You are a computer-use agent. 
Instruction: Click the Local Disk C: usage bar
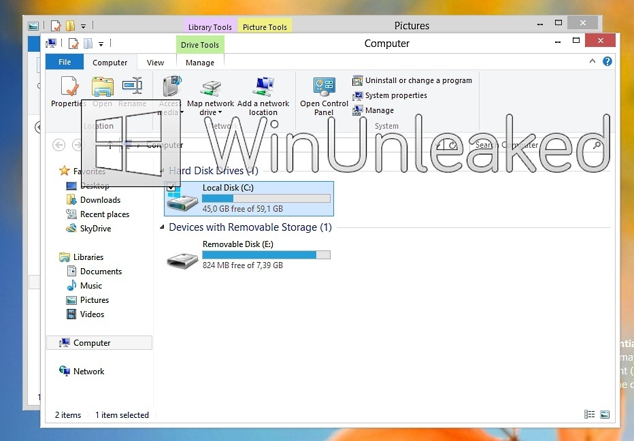265,198
